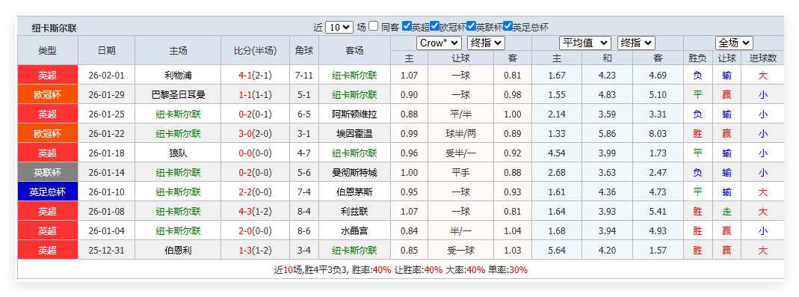799x297 pixels.
Task: Open the 2-0(0-0) score link
Action: pyautogui.click(x=255, y=230)
